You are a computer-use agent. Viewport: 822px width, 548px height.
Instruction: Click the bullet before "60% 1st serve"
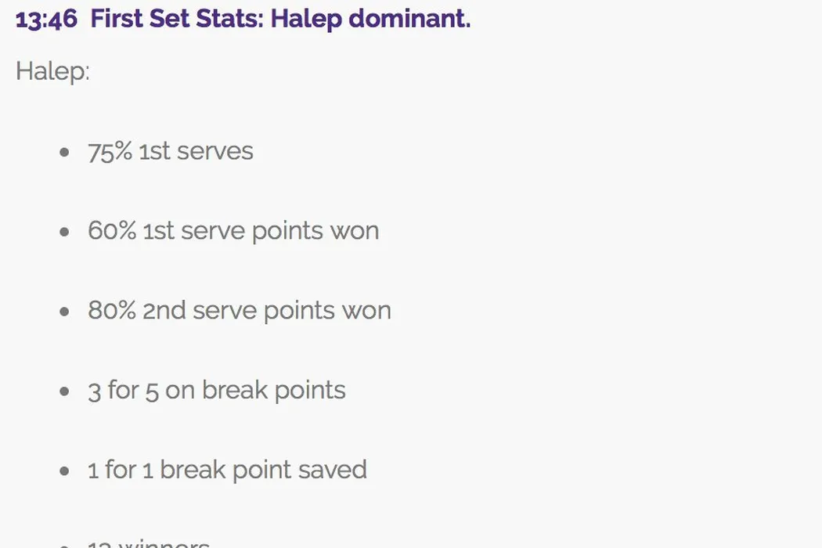[64, 232]
